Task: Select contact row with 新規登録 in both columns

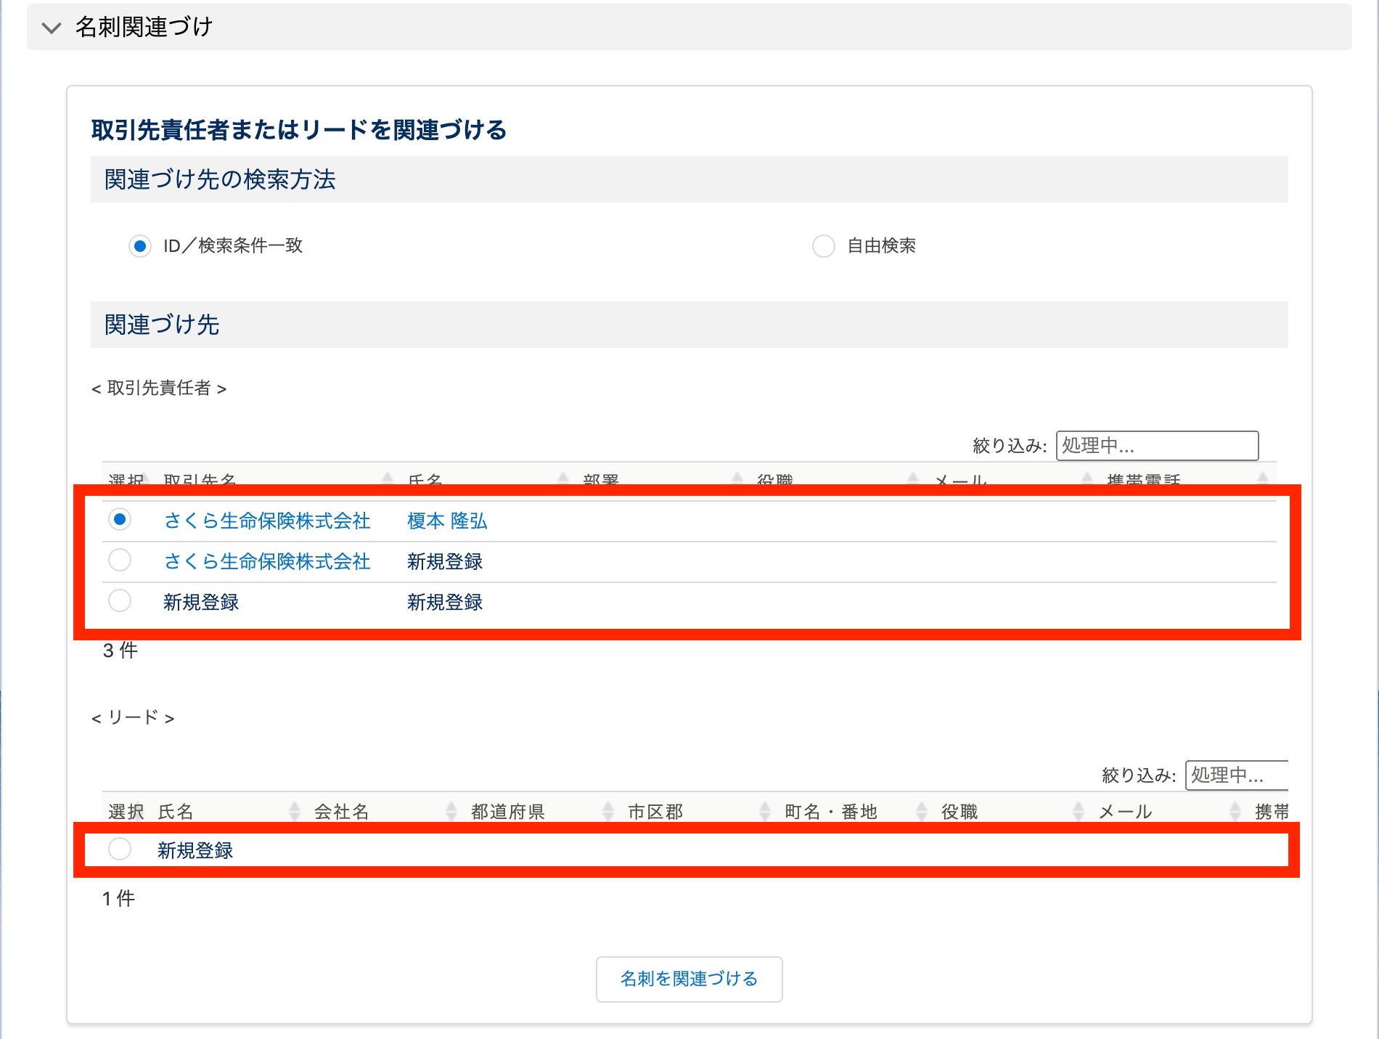Action: pyautogui.click(x=120, y=601)
